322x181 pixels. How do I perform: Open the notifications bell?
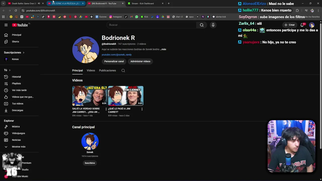(302, 25)
